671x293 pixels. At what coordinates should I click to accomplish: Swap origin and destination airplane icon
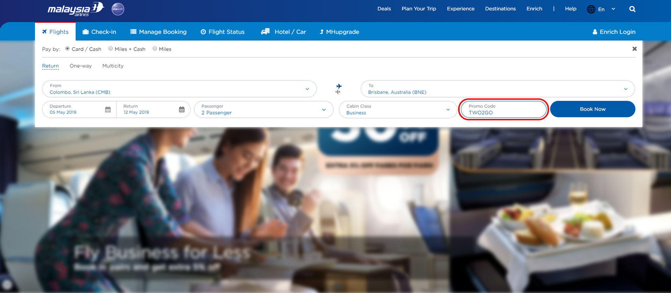(338, 89)
